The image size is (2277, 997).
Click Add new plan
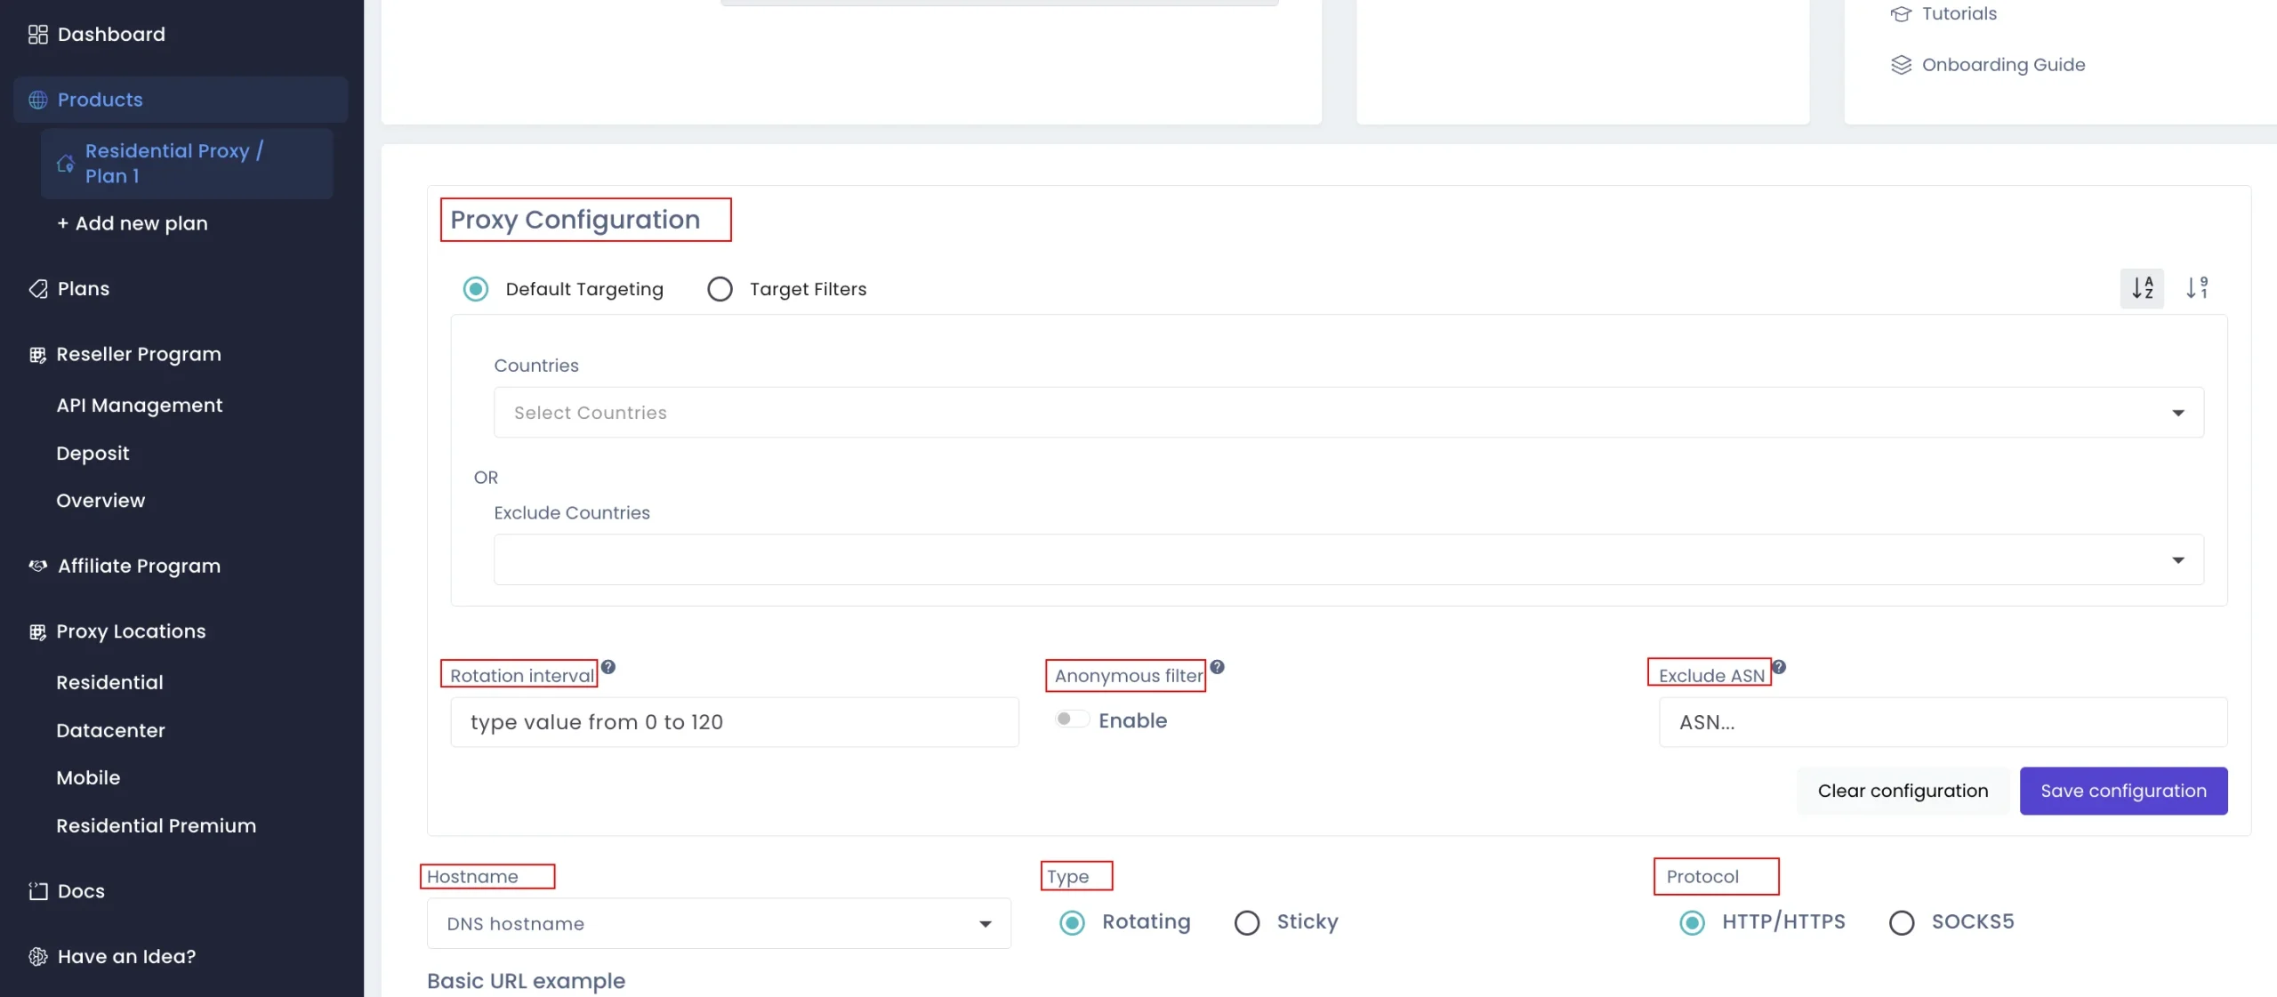click(x=133, y=223)
